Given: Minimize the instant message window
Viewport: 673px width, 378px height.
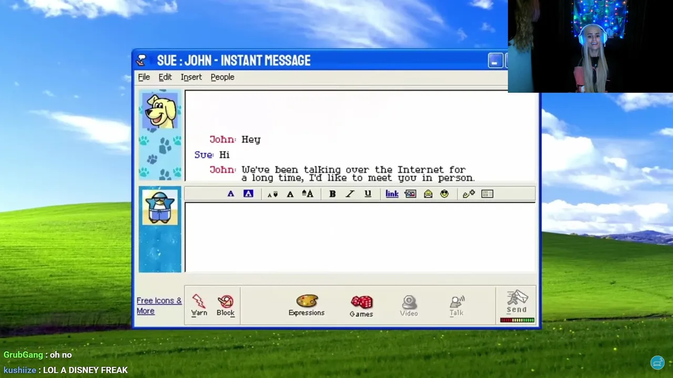Looking at the screenshot, I should coord(495,61).
